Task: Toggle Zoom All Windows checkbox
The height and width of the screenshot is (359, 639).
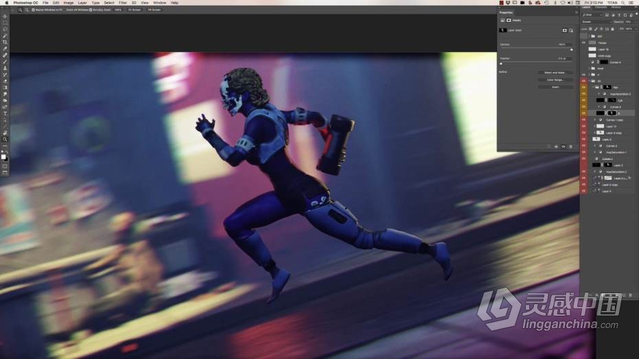Action: click(x=65, y=10)
